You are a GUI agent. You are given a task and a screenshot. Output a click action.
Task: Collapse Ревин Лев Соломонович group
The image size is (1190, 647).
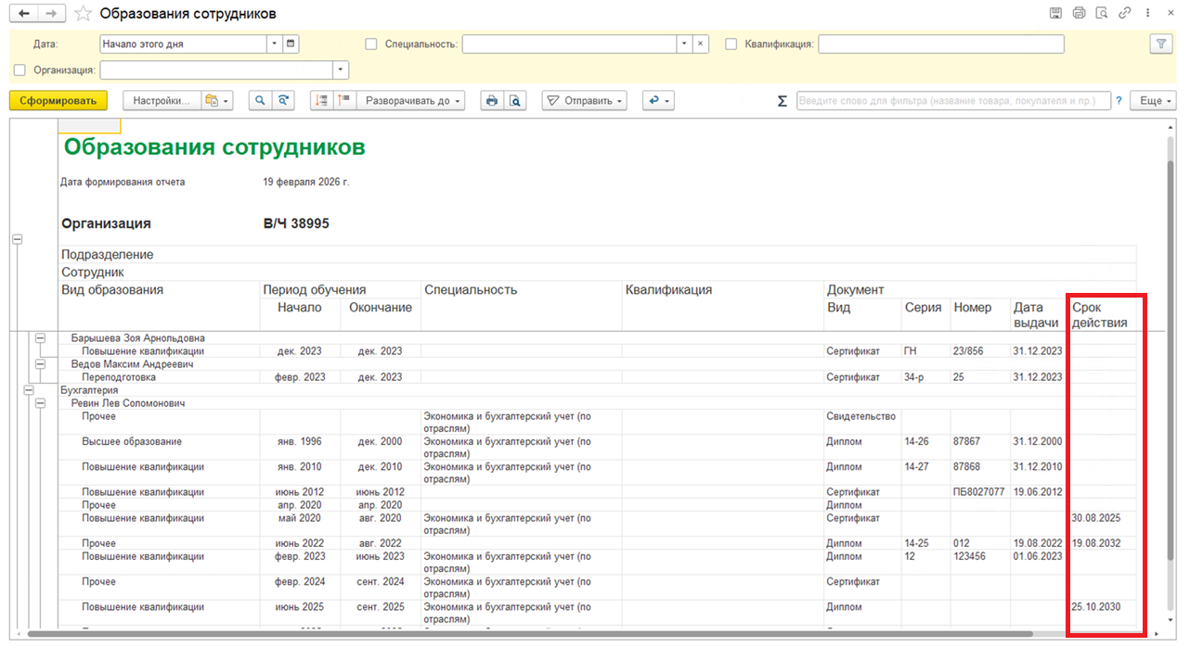(x=40, y=403)
